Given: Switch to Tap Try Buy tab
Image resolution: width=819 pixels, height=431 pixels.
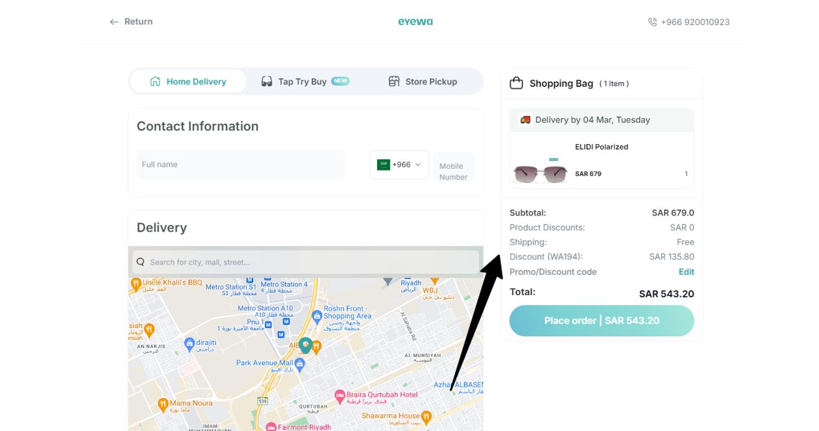Looking at the screenshot, I should coord(305,81).
